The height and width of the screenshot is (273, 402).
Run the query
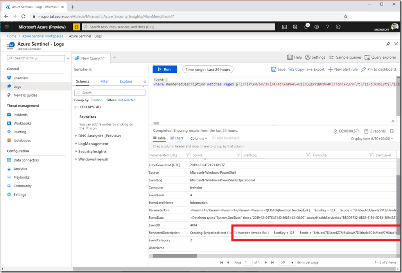(x=165, y=70)
